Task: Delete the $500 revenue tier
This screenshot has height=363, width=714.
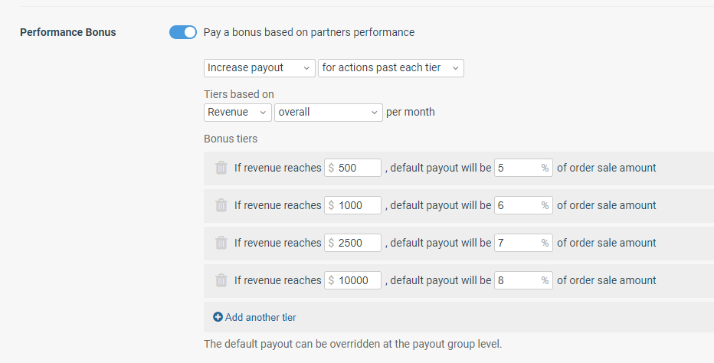Action: 221,168
